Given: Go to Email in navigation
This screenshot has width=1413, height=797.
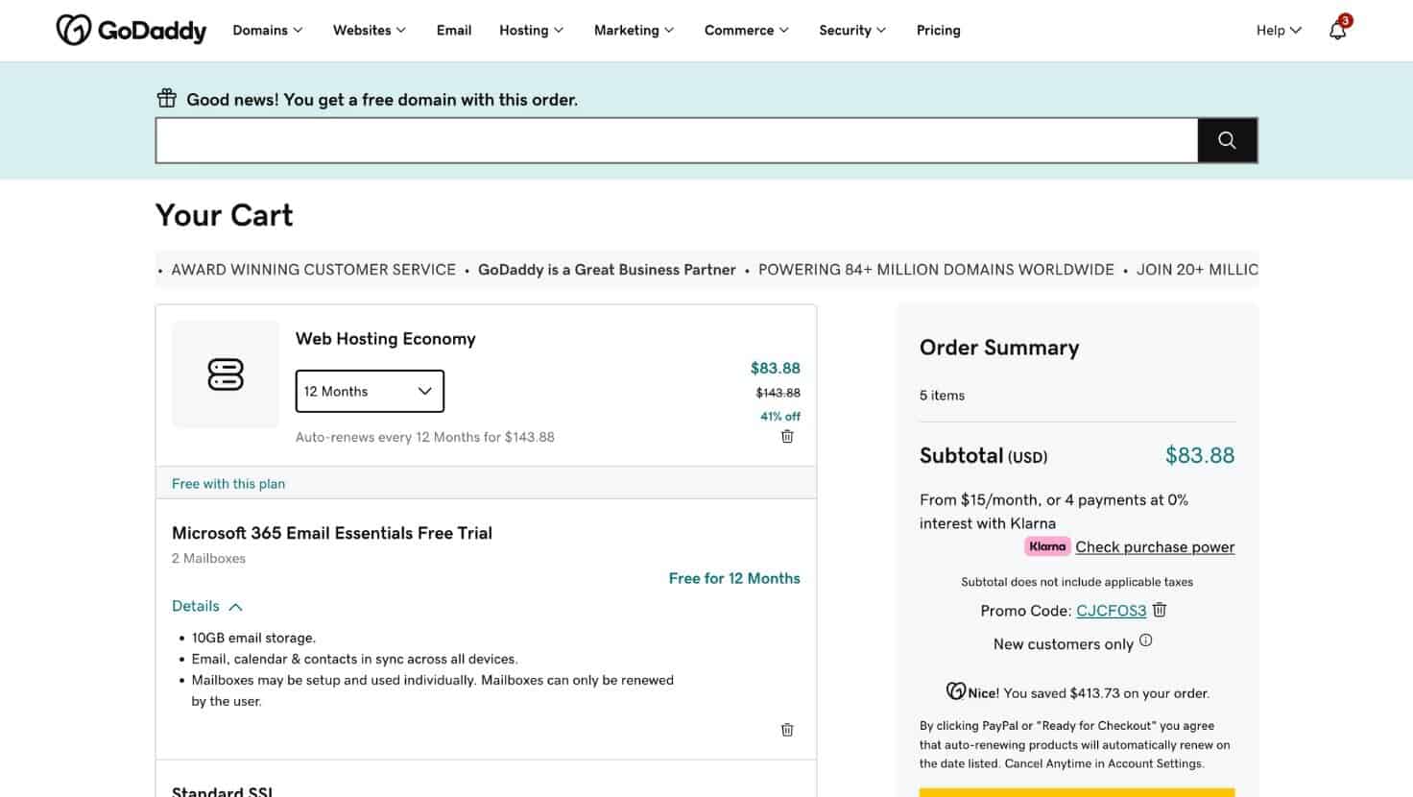Looking at the screenshot, I should 454,30.
